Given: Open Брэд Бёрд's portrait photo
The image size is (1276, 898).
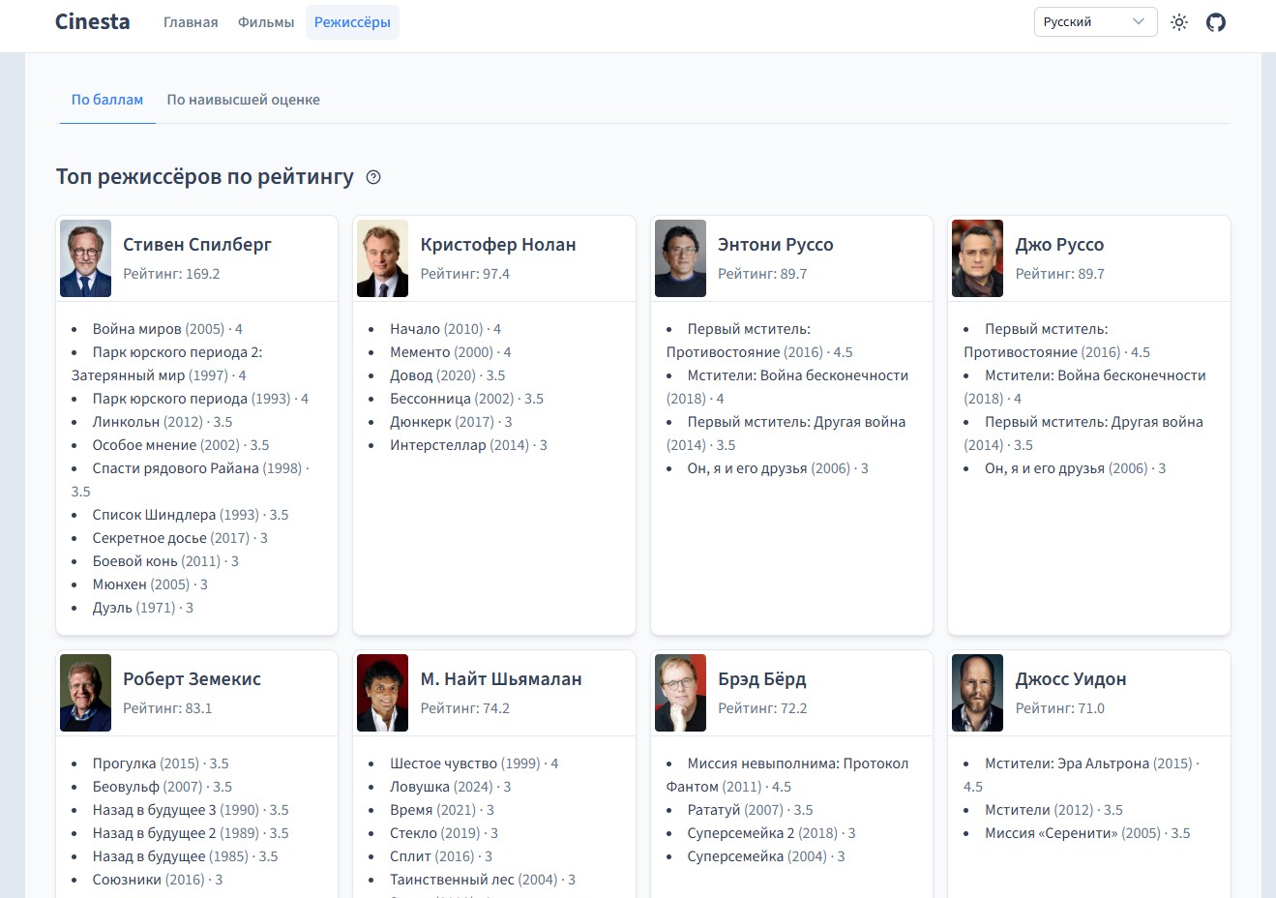Looking at the screenshot, I should click(680, 693).
